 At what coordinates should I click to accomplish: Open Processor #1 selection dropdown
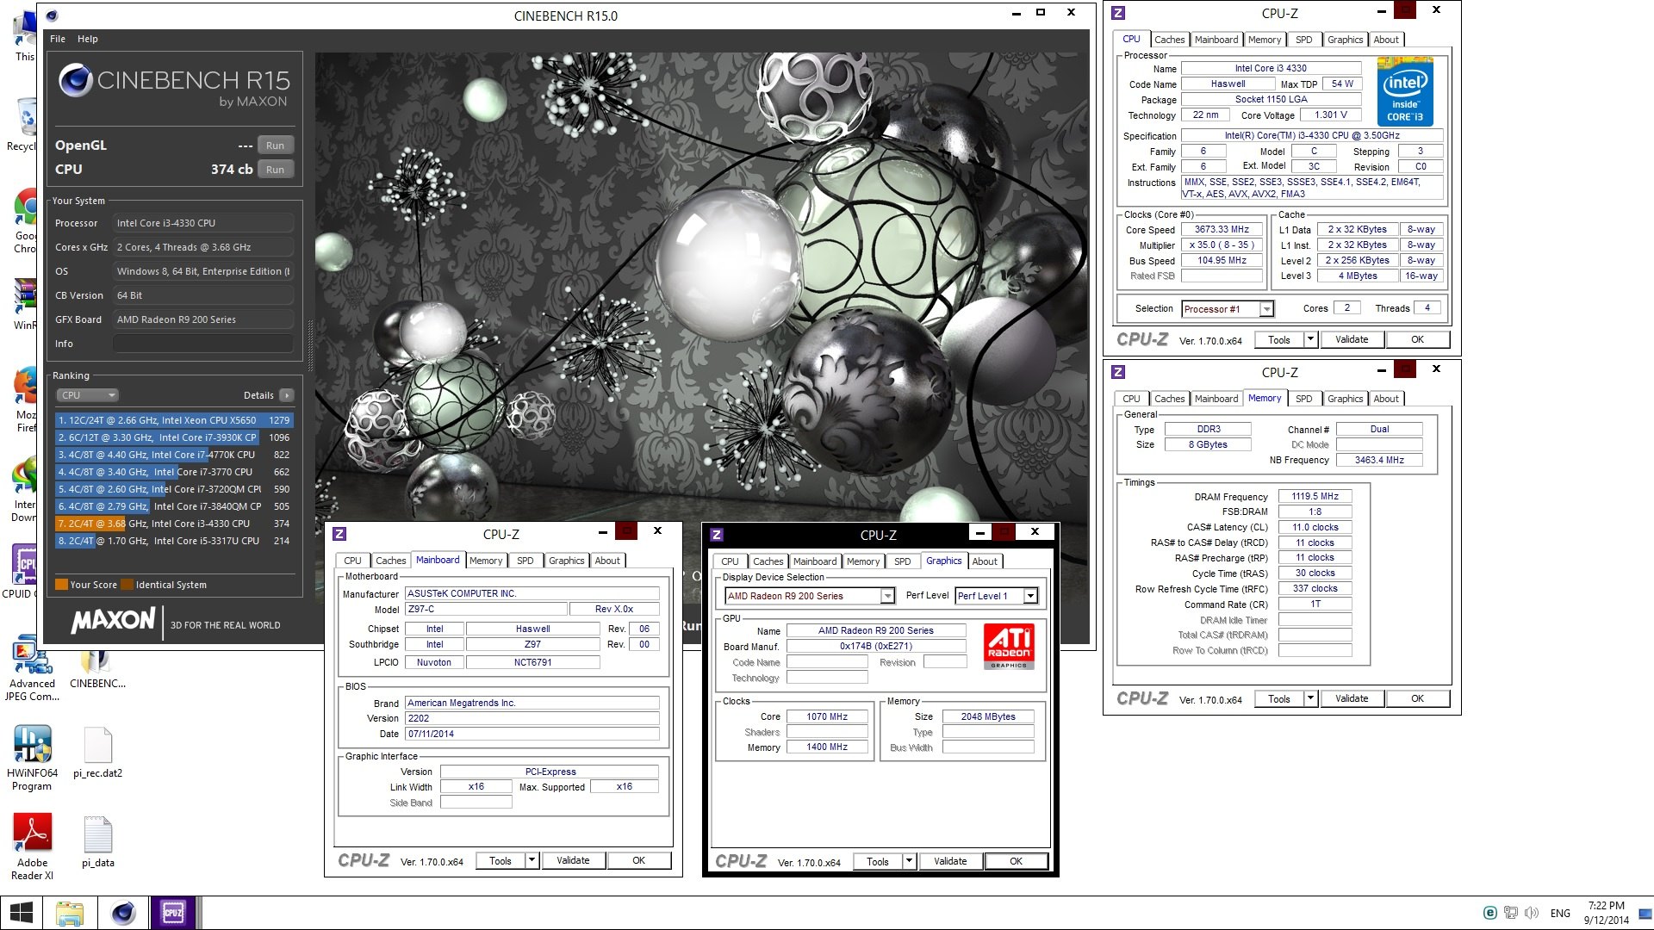coord(1228,309)
